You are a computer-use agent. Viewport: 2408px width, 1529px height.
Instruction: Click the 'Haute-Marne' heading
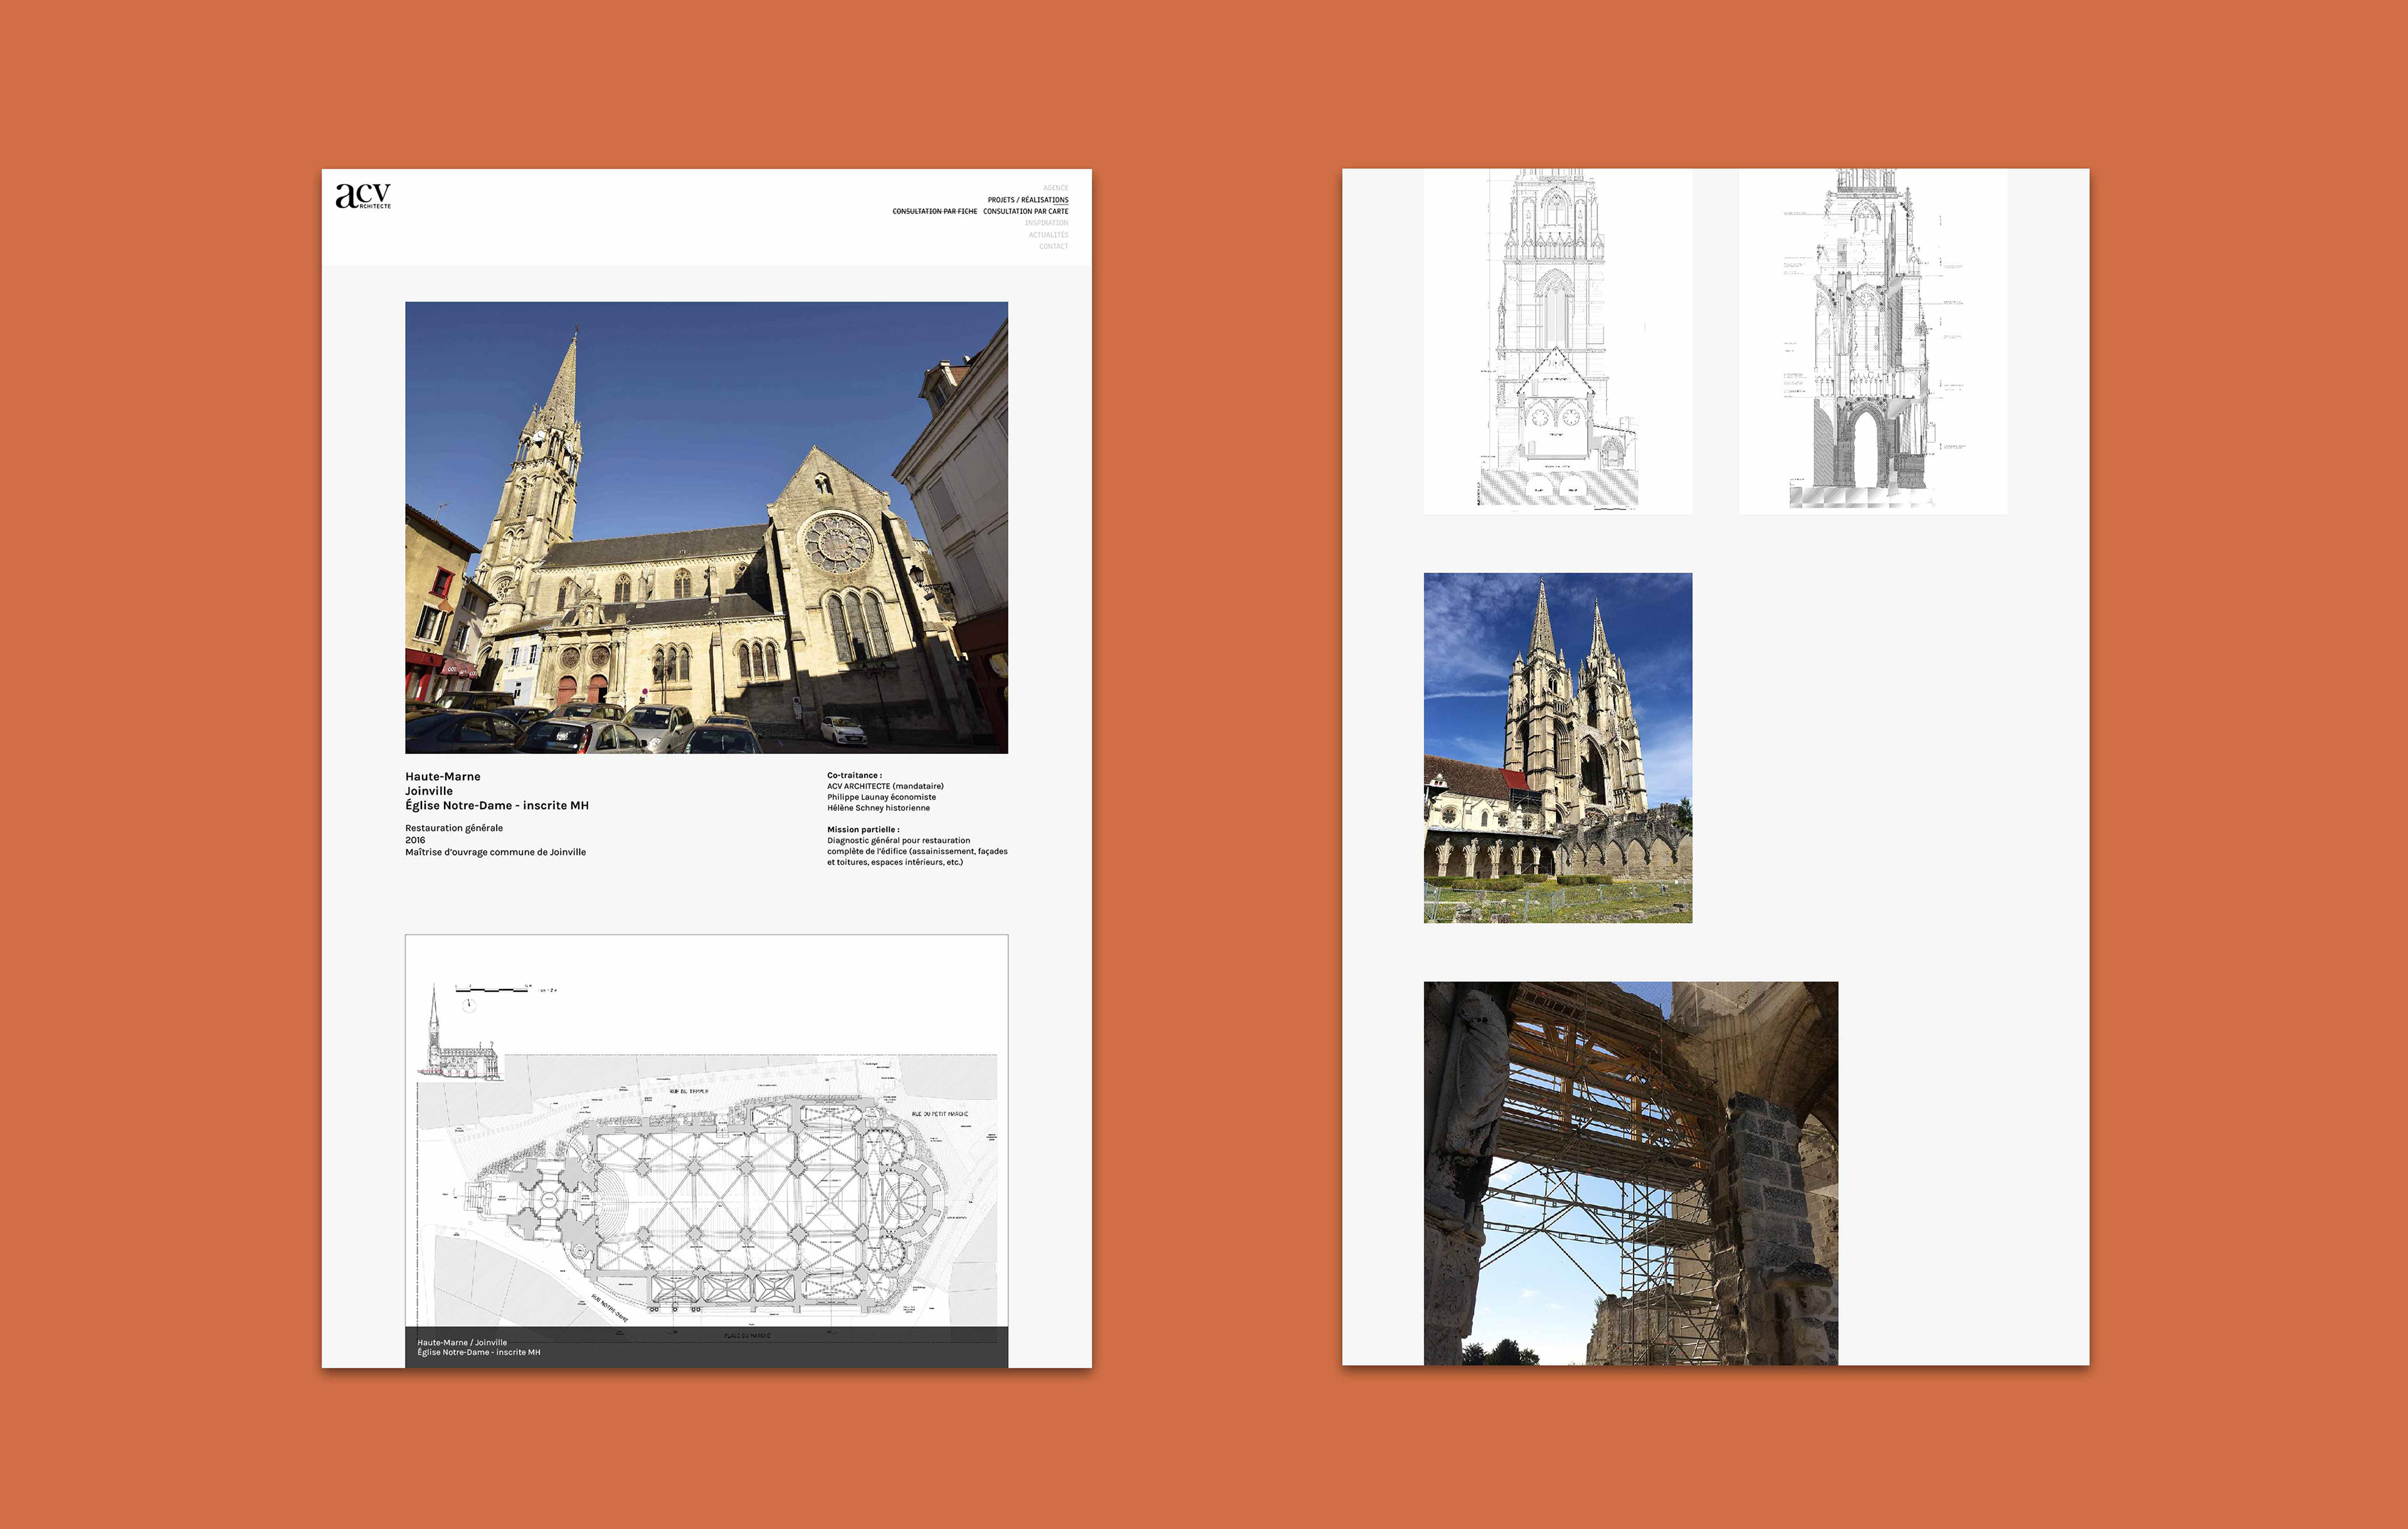pyautogui.click(x=443, y=776)
